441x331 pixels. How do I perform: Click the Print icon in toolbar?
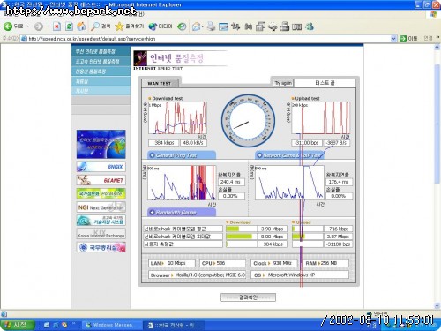[x=211, y=26]
